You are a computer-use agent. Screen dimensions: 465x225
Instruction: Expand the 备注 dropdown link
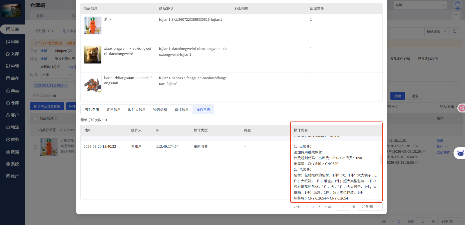[442, 147]
